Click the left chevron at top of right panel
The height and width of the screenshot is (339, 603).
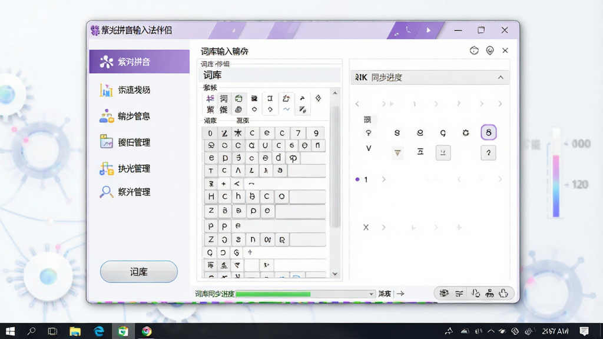click(x=357, y=104)
